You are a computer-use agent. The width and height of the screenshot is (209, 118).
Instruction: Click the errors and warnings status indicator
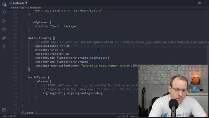tap(9, 116)
